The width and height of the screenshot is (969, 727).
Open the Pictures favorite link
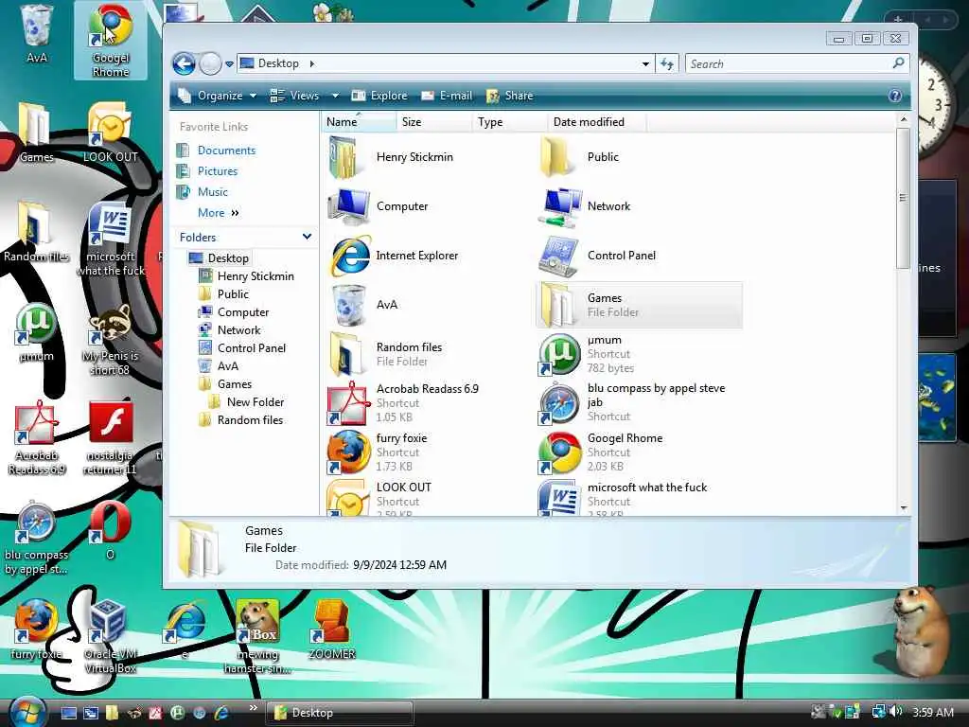pyautogui.click(x=218, y=171)
